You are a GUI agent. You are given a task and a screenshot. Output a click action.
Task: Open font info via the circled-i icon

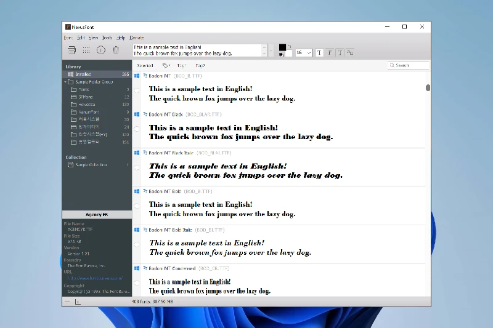click(x=101, y=50)
